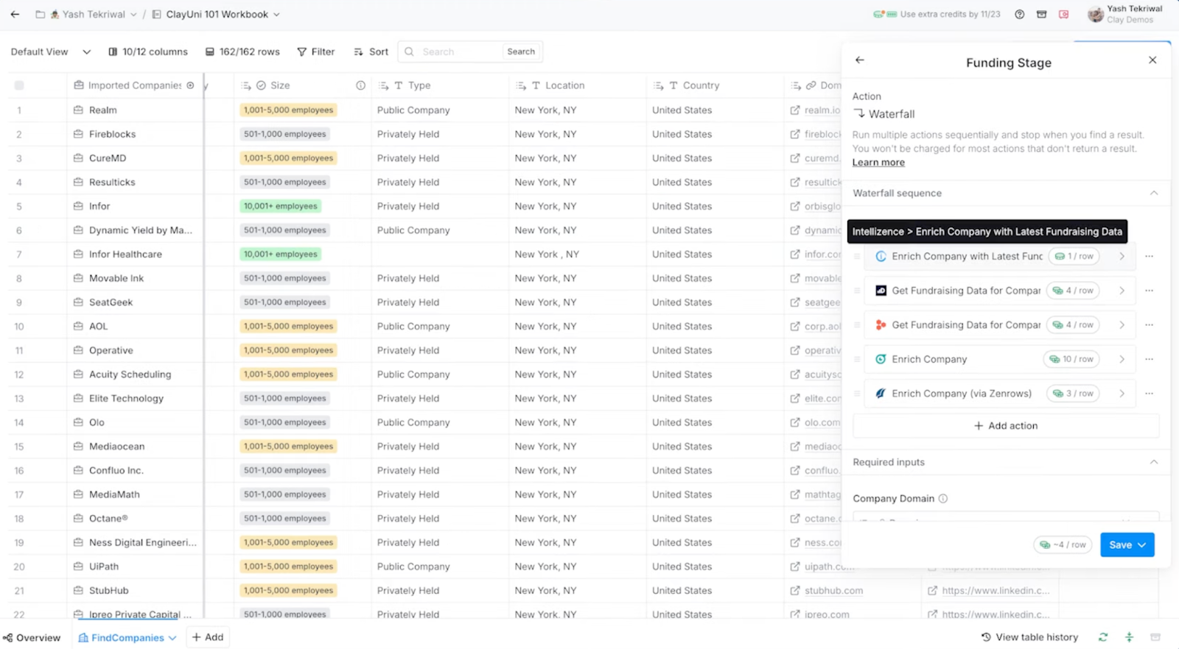Open more options for Intellizence enrich action

1149,256
